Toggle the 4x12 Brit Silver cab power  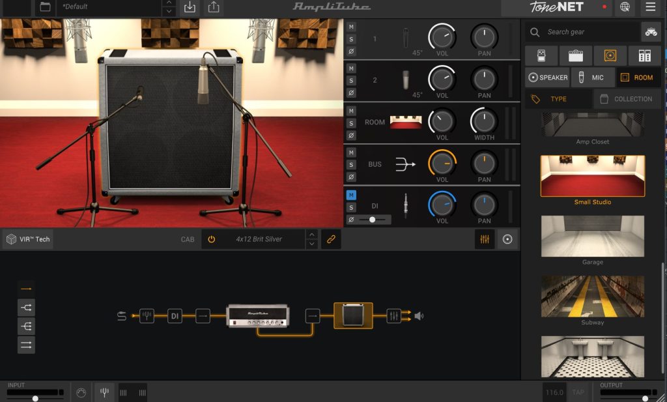[211, 239]
